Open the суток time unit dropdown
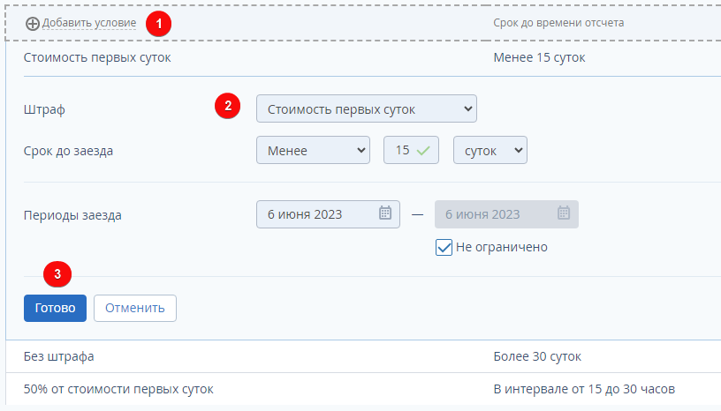The image size is (721, 411). point(490,151)
